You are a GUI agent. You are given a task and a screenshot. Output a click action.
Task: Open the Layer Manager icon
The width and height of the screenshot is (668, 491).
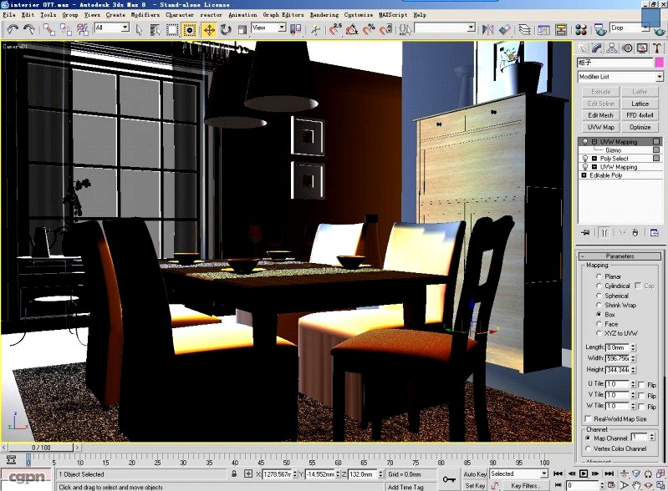pos(524,29)
